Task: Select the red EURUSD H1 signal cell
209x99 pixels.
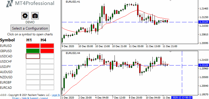Action: click(33, 46)
